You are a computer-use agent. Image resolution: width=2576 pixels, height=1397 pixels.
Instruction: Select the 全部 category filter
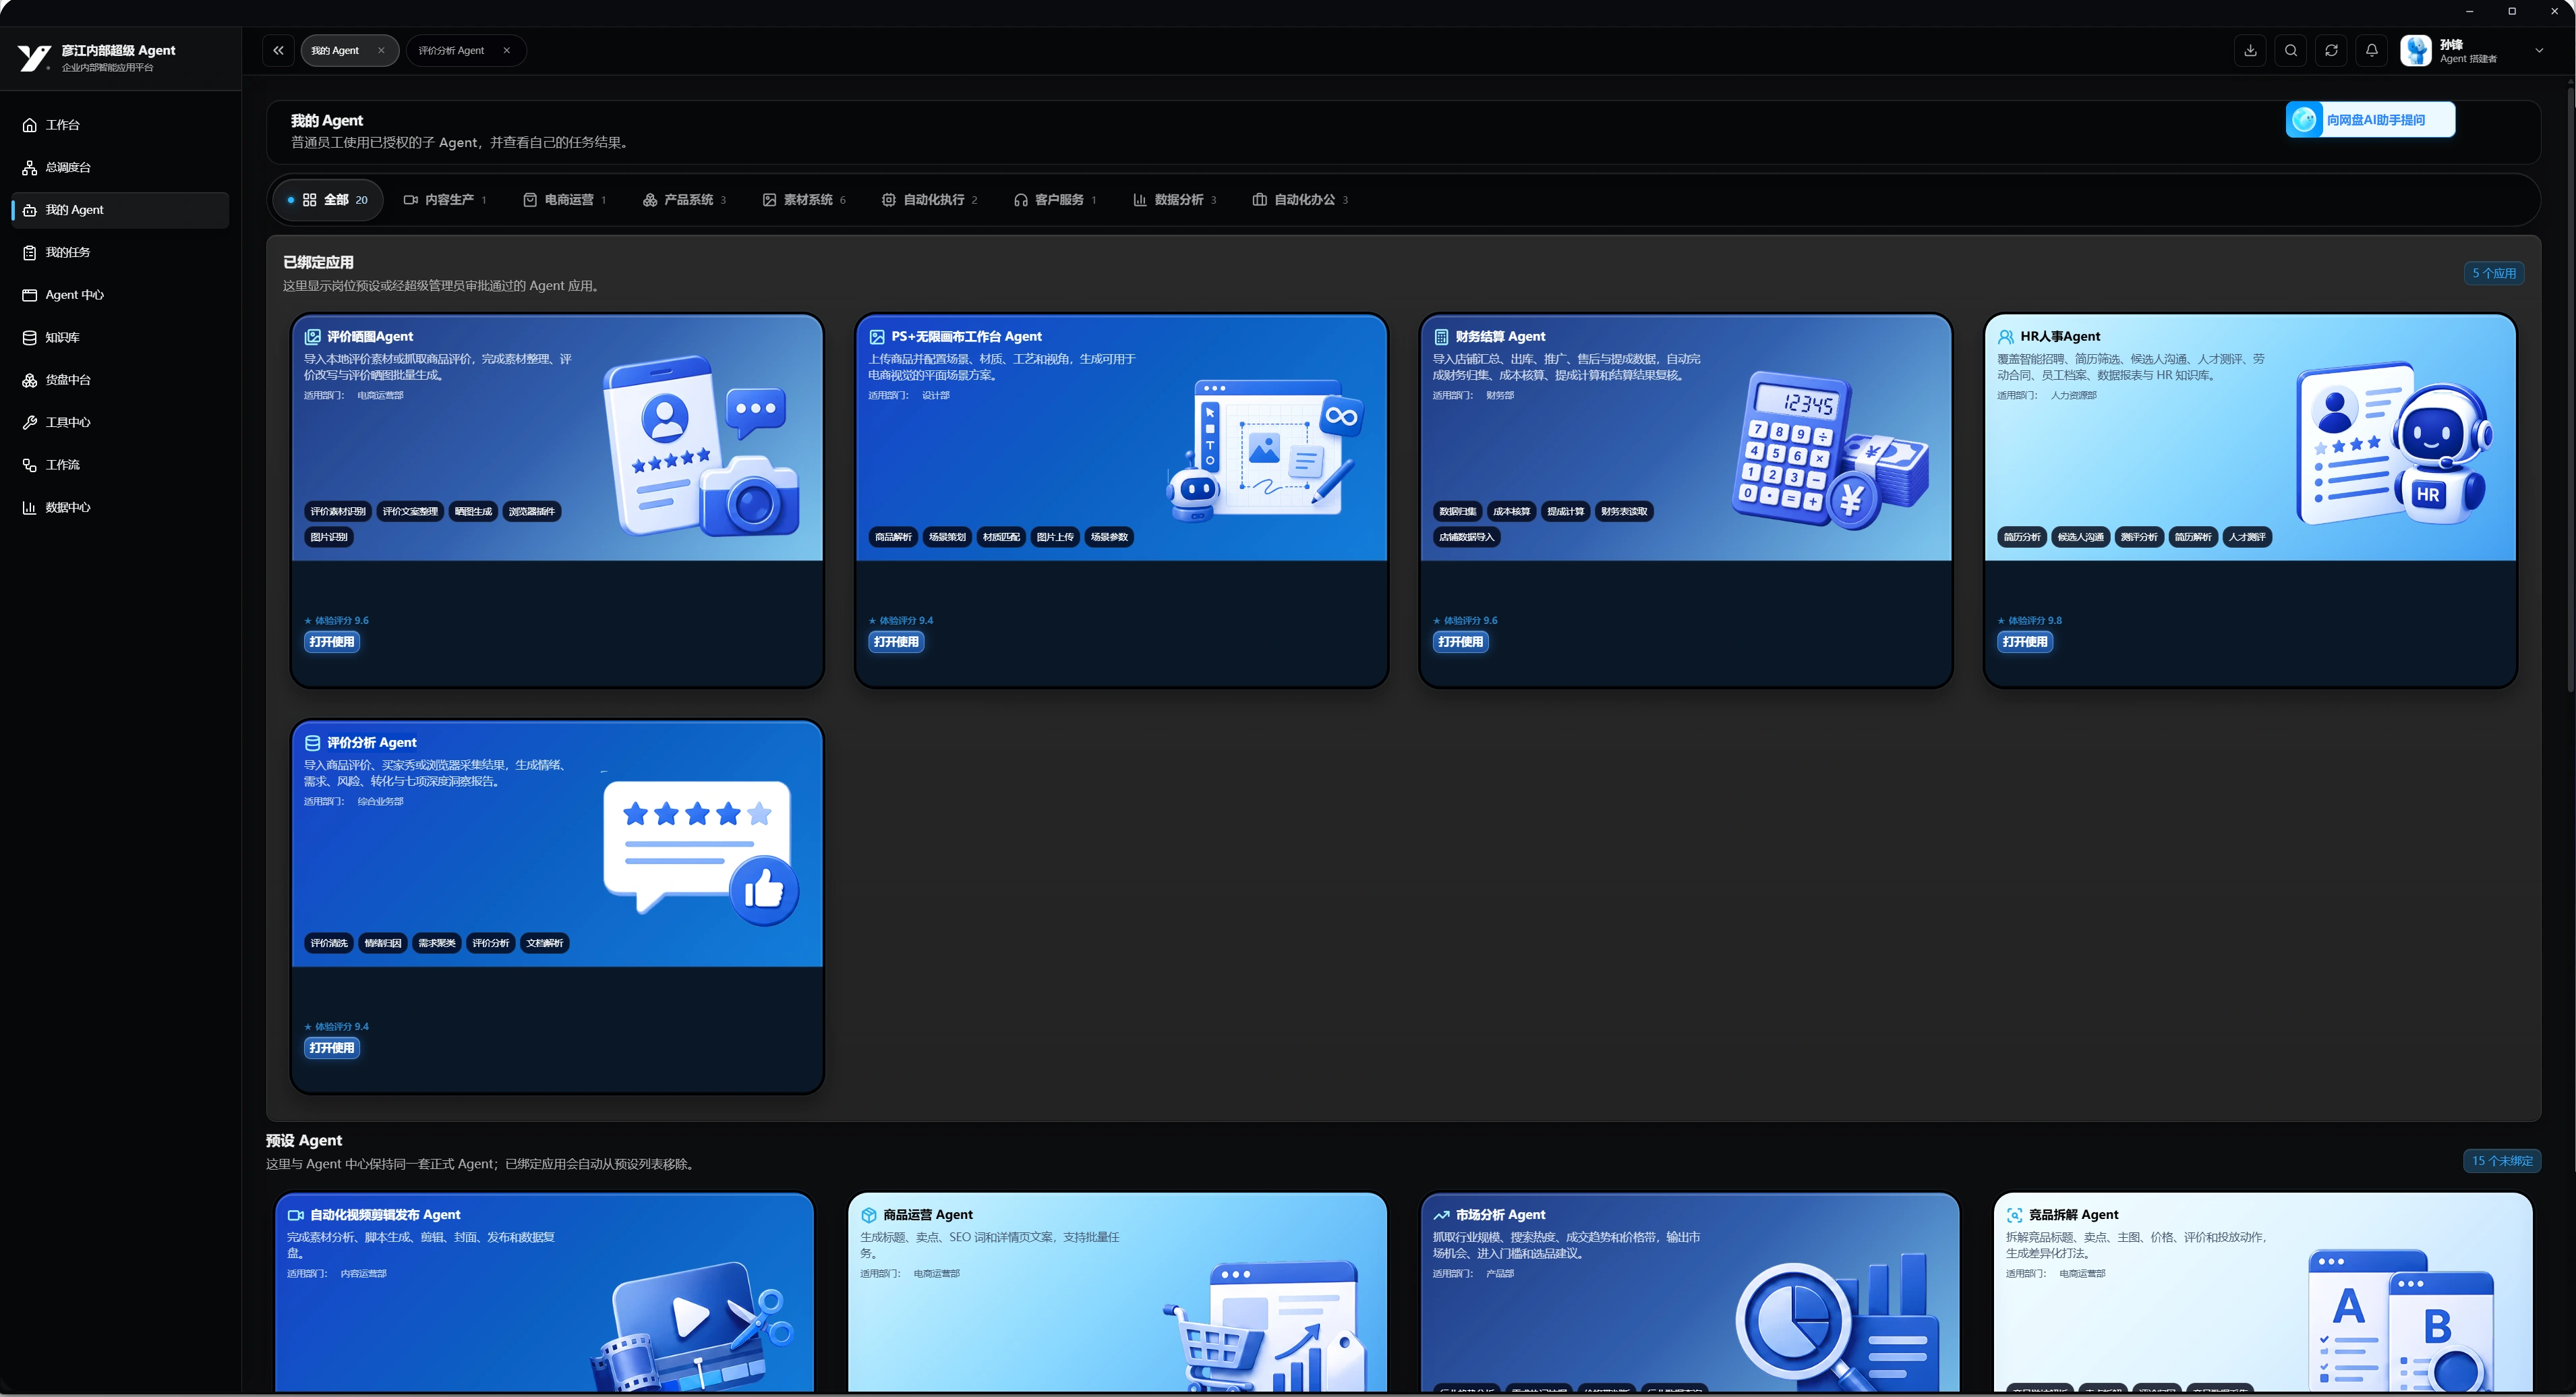pos(327,200)
